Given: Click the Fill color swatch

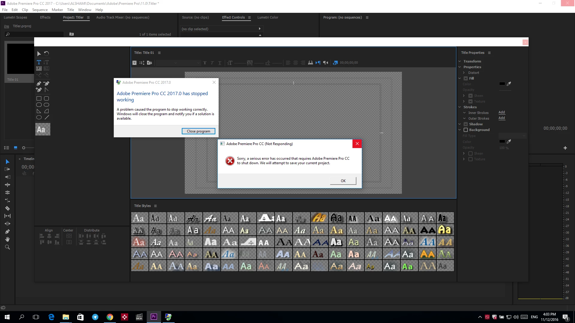Looking at the screenshot, I should tap(502, 84).
